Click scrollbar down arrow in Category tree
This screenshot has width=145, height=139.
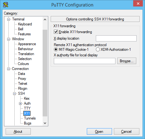click(x=45, y=123)
